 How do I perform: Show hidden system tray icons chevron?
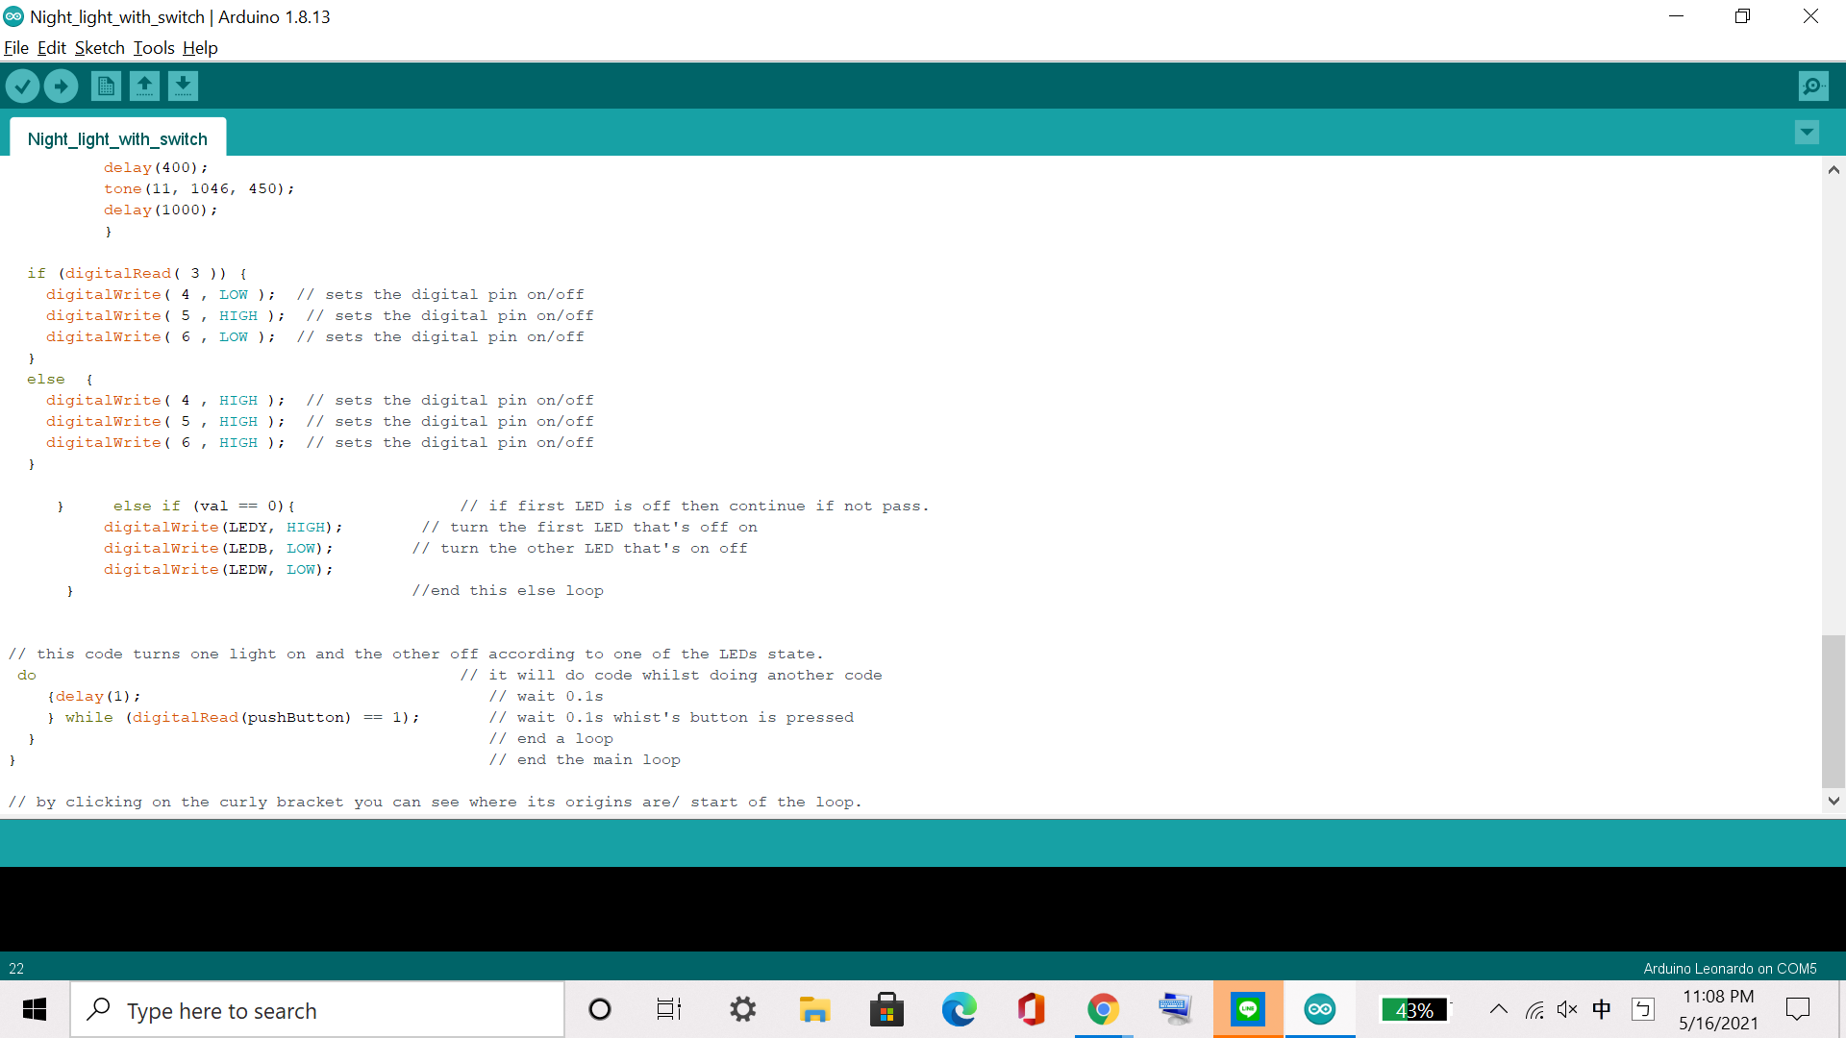pyautogui.click(x=1498, y=1009)
